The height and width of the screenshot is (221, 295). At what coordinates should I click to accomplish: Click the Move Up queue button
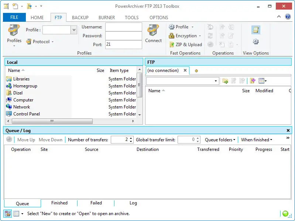click(x=26, y=139)
